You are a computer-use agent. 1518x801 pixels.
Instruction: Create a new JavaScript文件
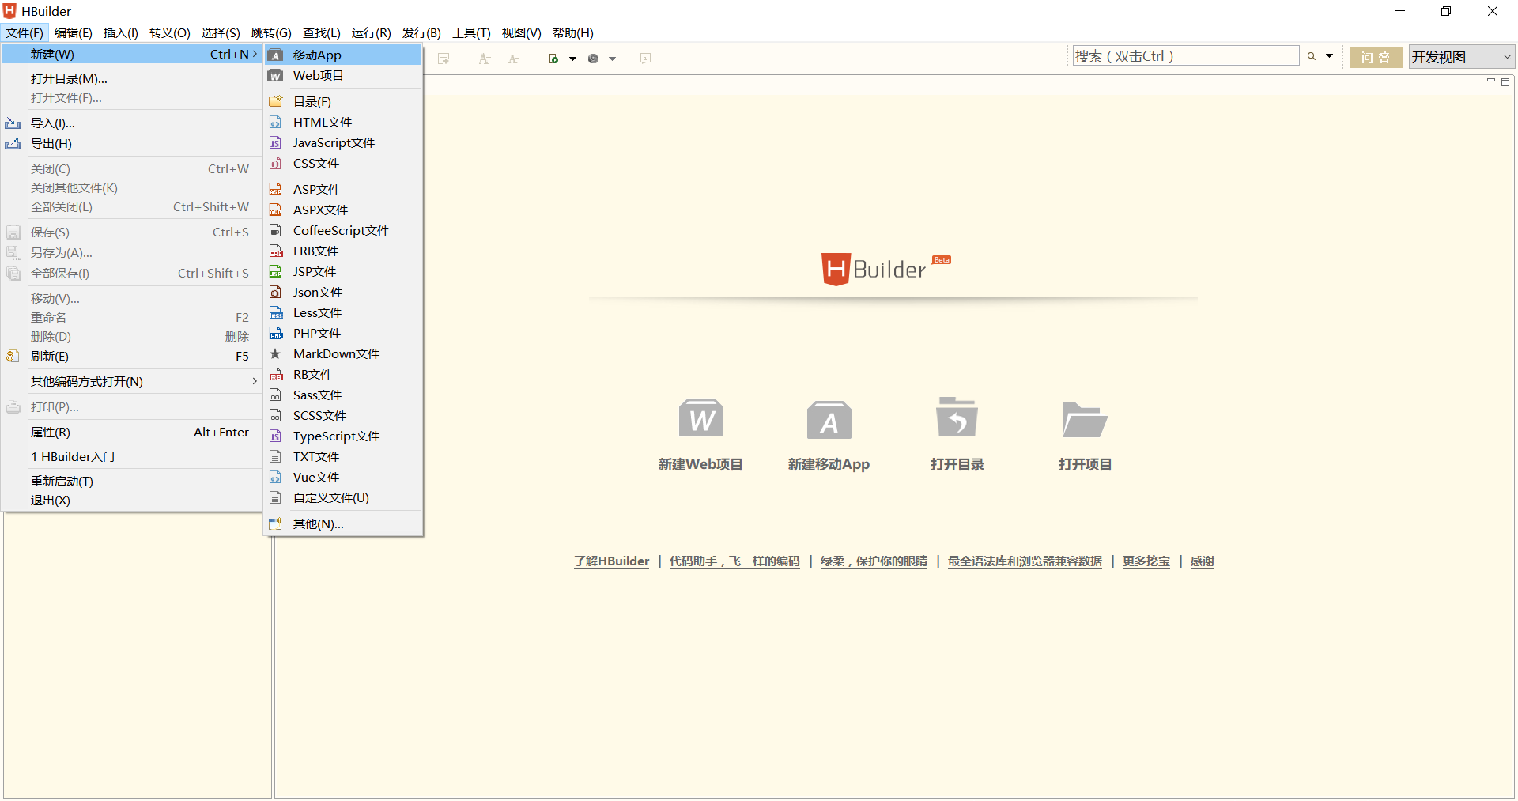click(x=343, y=142)
